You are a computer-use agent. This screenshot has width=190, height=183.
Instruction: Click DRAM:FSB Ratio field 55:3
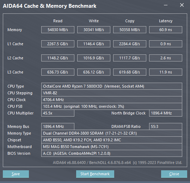click(x=166, y=126)
